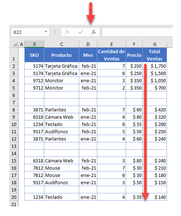
Task: Click the $ 1,500 total cell
Action: tap(155, 73)
